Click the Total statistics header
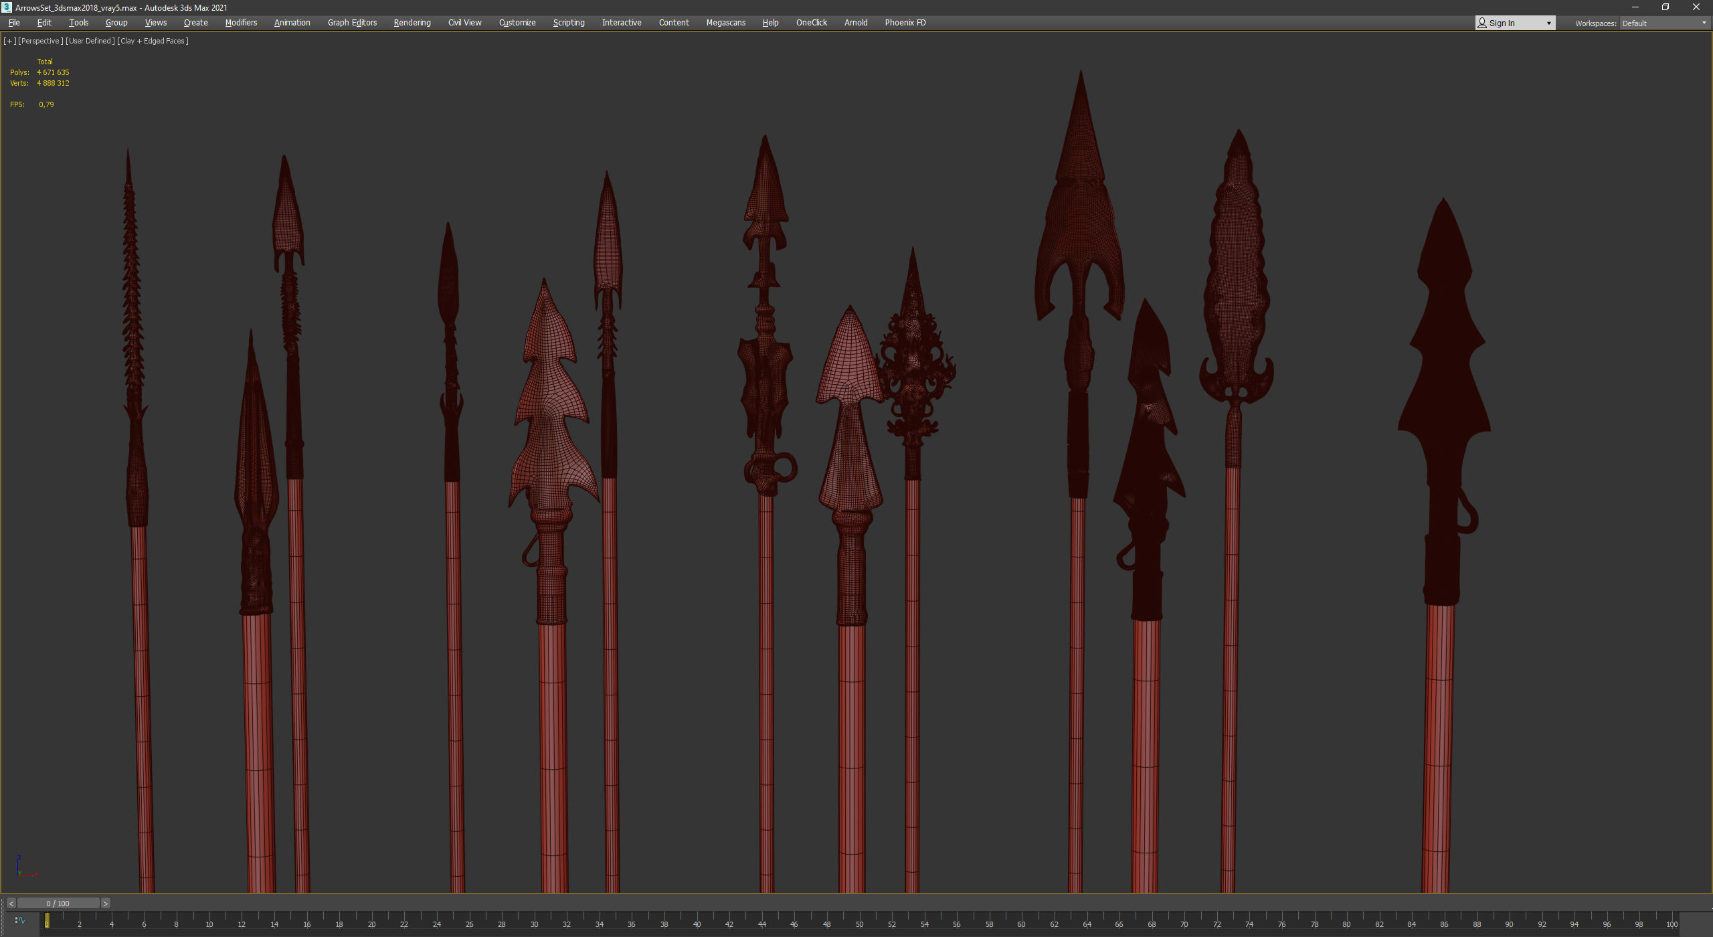The width and height of the screenshot is (1713, 937). point(45,62)
